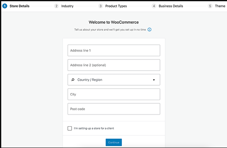Click step 5 circle icon for Theme
This screenshot has width=227, height=148.
tap(210, 6)
